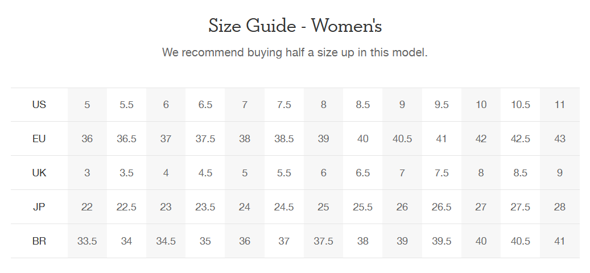
Task: Click the BR row header
Action: pyautogui.click(x=39, y=241)
